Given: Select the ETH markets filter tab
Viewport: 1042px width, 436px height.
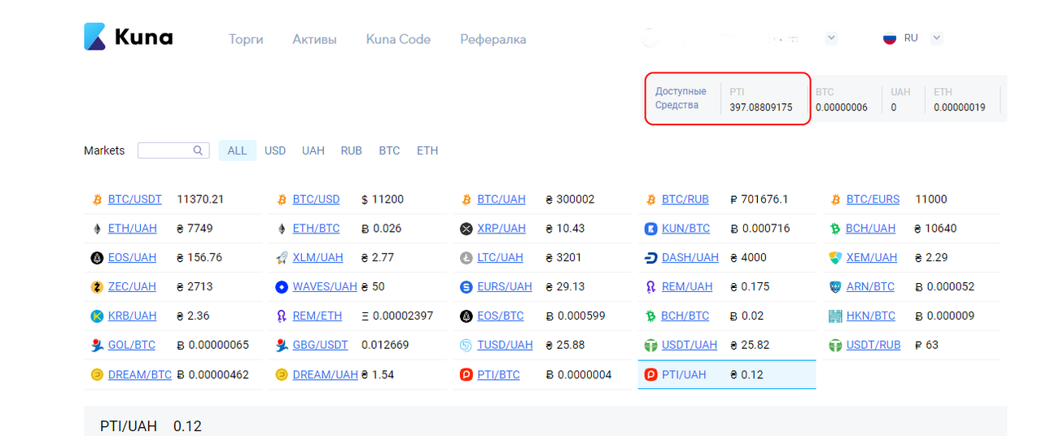Looking at the screenshot, I should point(427,150).
